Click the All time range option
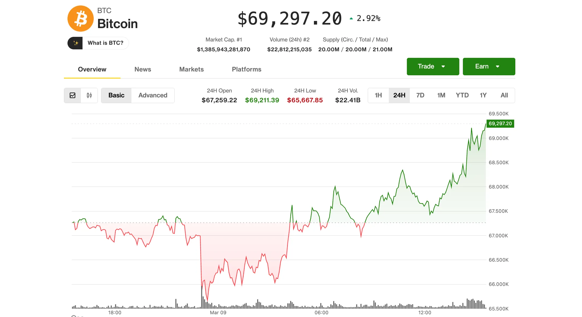The width and height of the screenshot is (582, 317). click(x=504, y=95)
